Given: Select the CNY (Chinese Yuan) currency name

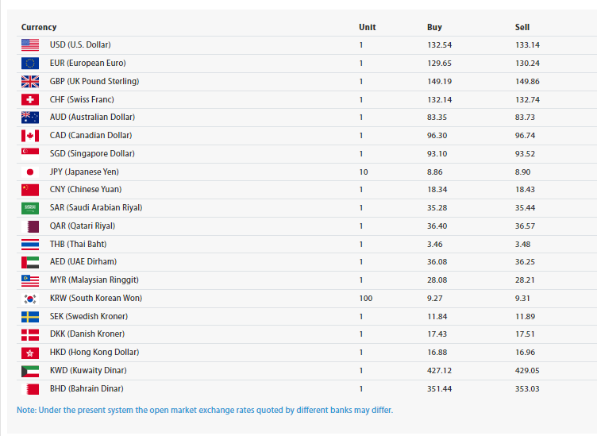Looking at the screenshot, I should click(x=85, y=190).
